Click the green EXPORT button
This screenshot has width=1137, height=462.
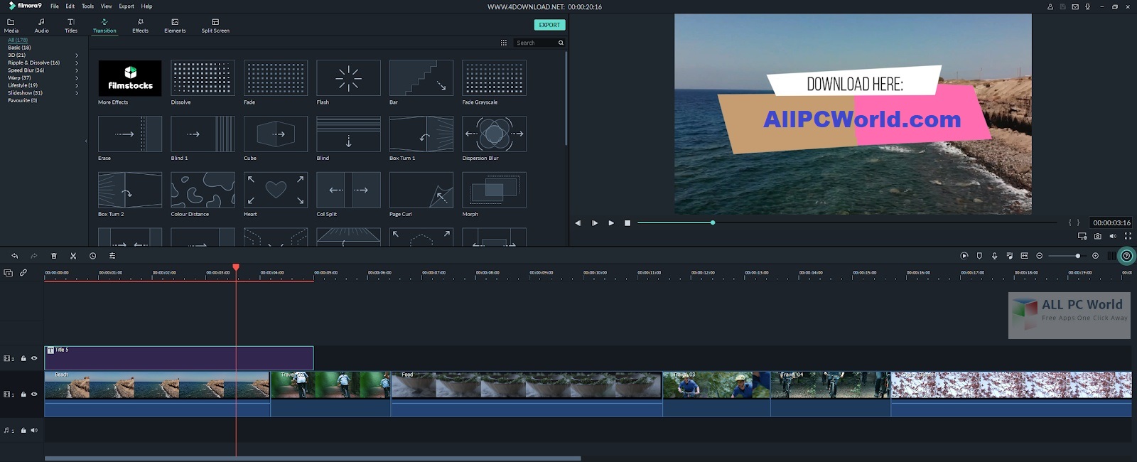click(549, 25)
